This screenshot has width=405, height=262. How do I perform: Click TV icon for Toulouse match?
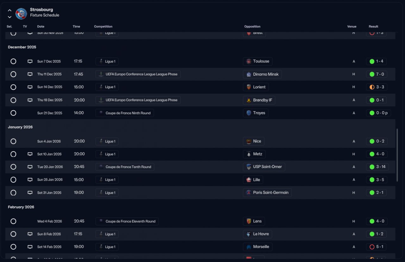click(x=30, y=61)
